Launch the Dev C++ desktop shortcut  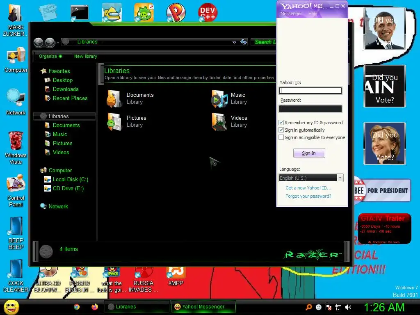[x=208, y=12]
